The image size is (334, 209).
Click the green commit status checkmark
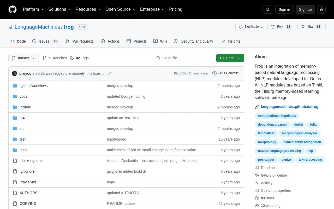pos(109,73)
